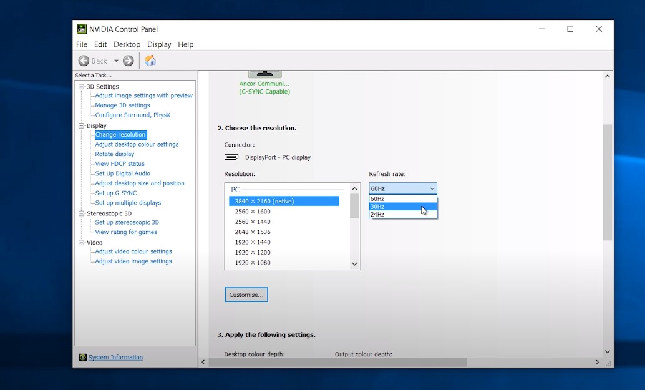
Task: Open Adjust desktop size and position
Action: 140,183
